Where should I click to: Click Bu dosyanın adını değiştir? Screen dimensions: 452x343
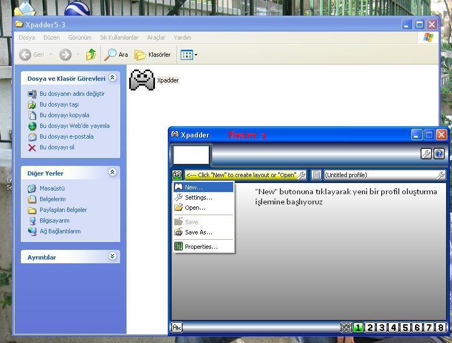point(66,94)
